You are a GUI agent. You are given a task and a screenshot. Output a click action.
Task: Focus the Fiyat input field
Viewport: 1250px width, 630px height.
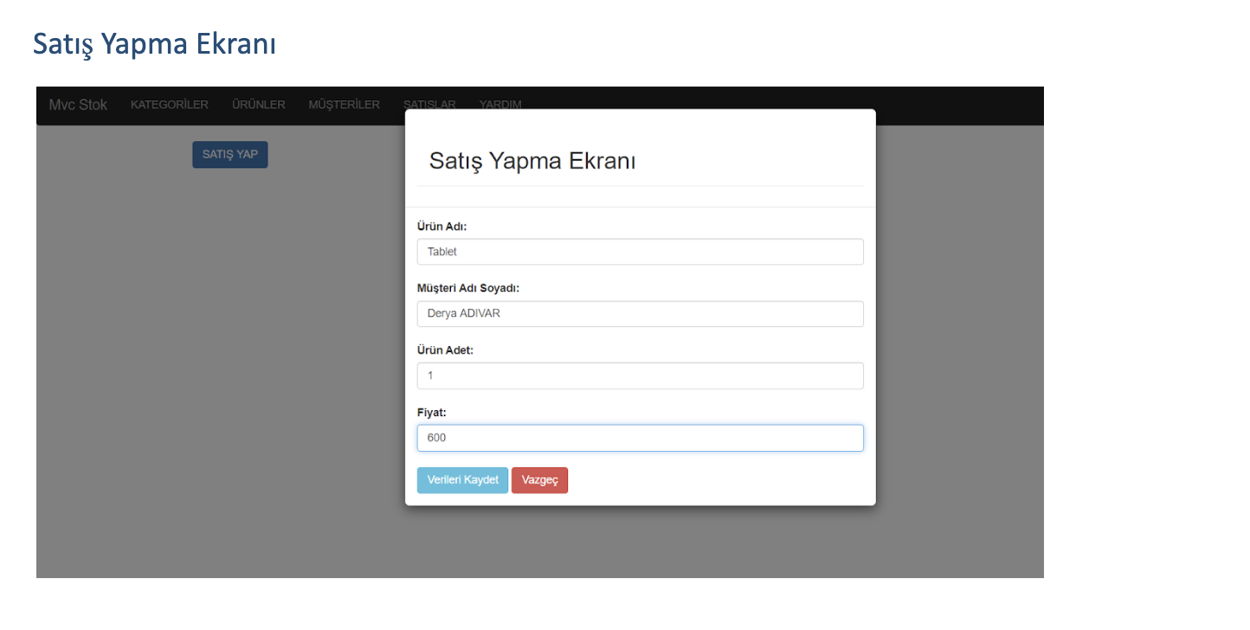(x=640, y=438)
